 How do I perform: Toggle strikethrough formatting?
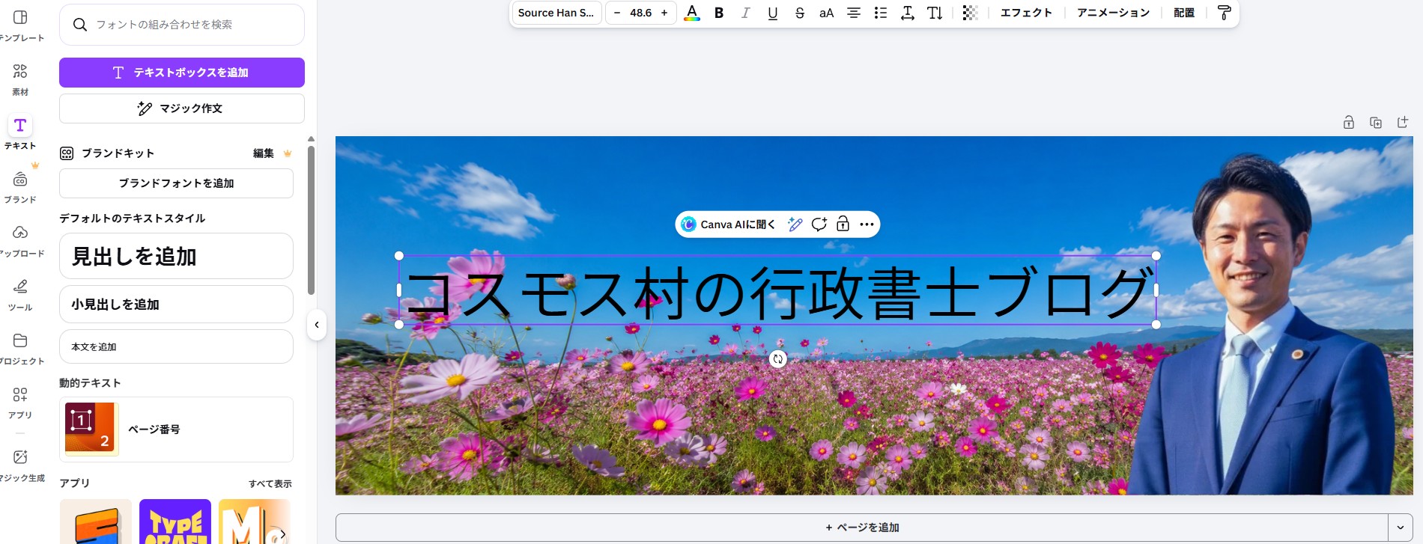800,13
